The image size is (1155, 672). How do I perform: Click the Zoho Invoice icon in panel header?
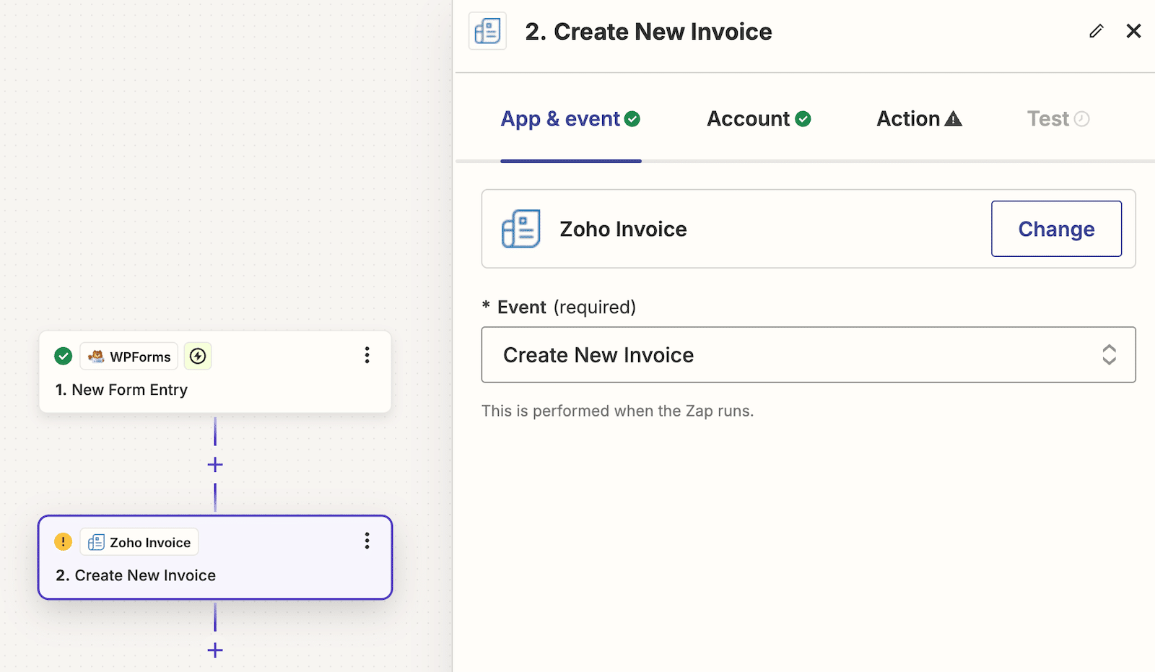pyautogui.click(x=487, y=31)
